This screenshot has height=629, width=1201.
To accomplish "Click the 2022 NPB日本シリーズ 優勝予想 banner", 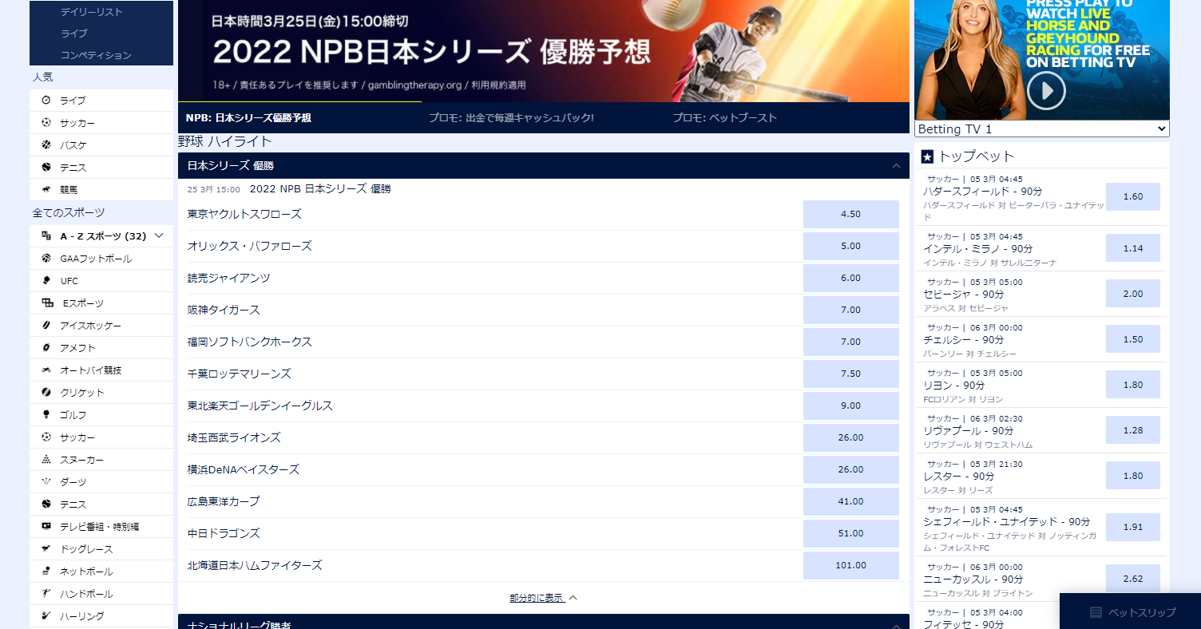I will pos(544,51).
